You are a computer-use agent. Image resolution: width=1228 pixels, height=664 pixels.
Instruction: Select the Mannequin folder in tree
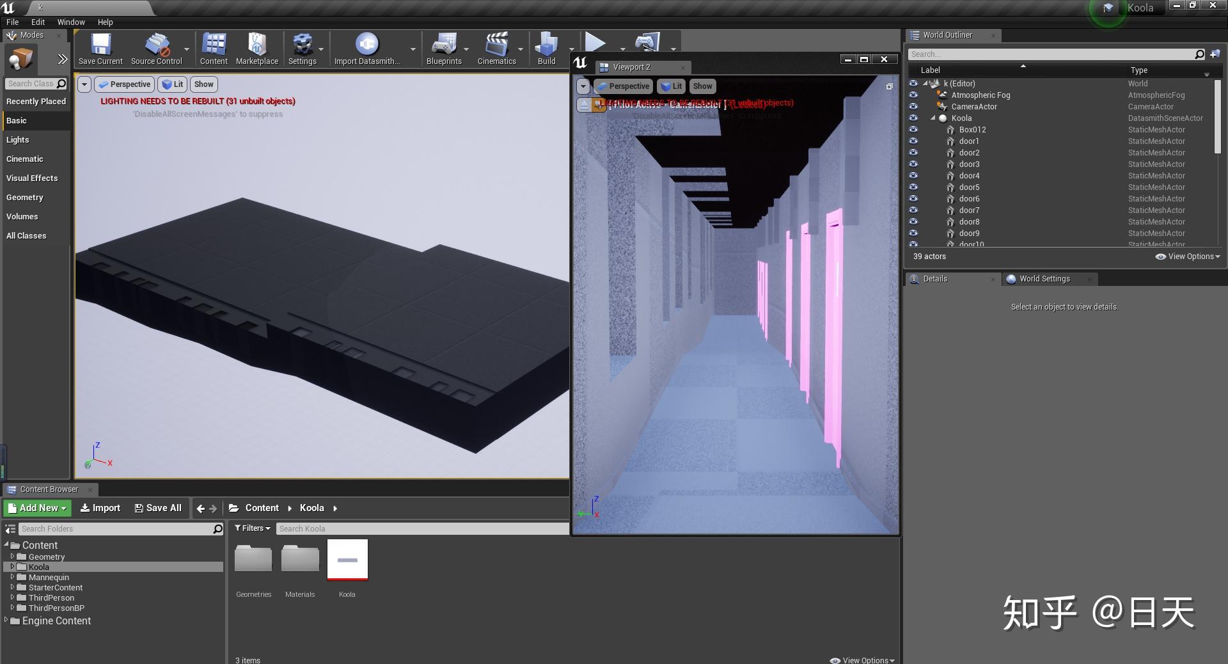coord(49,578)
